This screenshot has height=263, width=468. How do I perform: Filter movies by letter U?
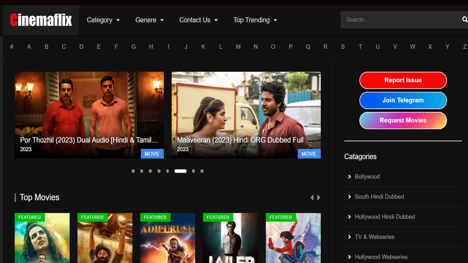[x=378, y=47]
